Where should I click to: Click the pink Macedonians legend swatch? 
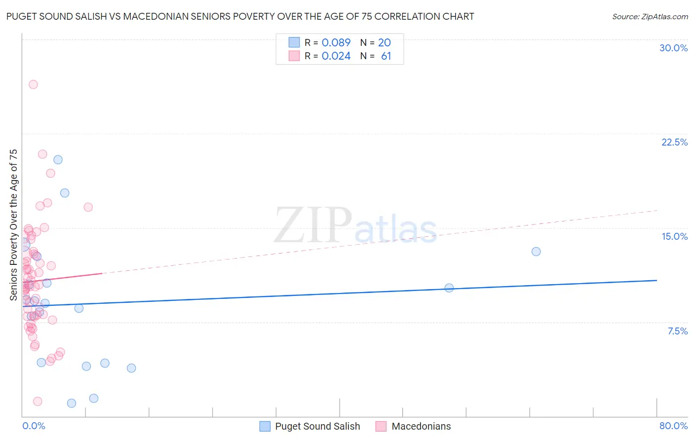tap(381, 426)
